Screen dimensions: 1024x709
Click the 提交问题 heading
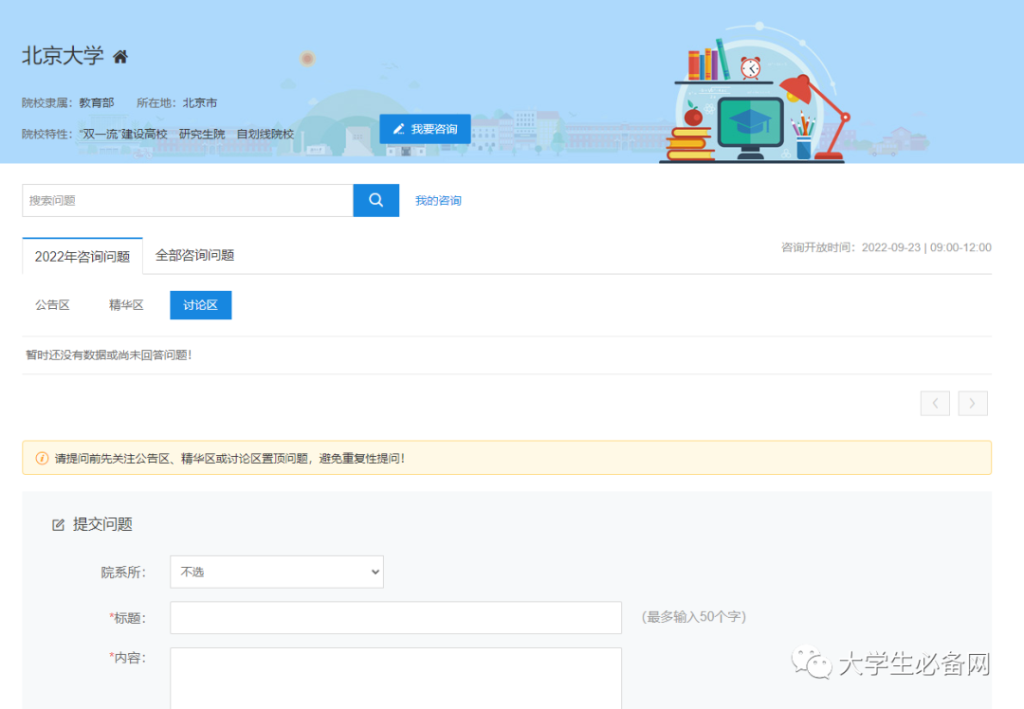(102, 524)
